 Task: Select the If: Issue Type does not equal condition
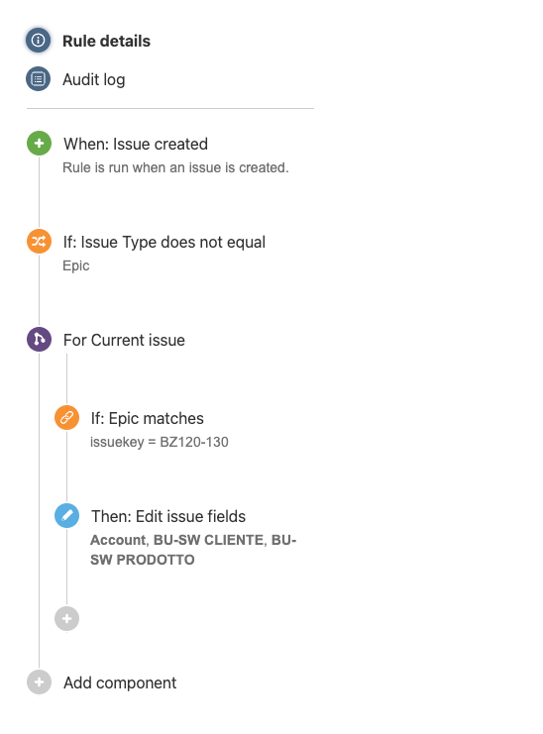coord(164,242)
